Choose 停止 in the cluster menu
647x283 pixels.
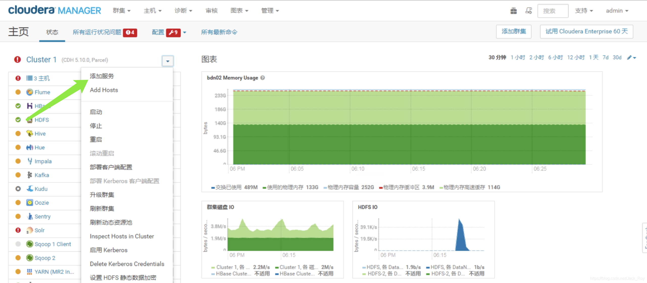96,126
